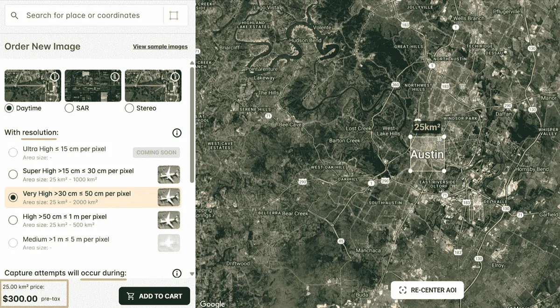Select the SAR imaging radio button
The width and height of the screenshot is (560, 308).
click(x=69, y=108)
